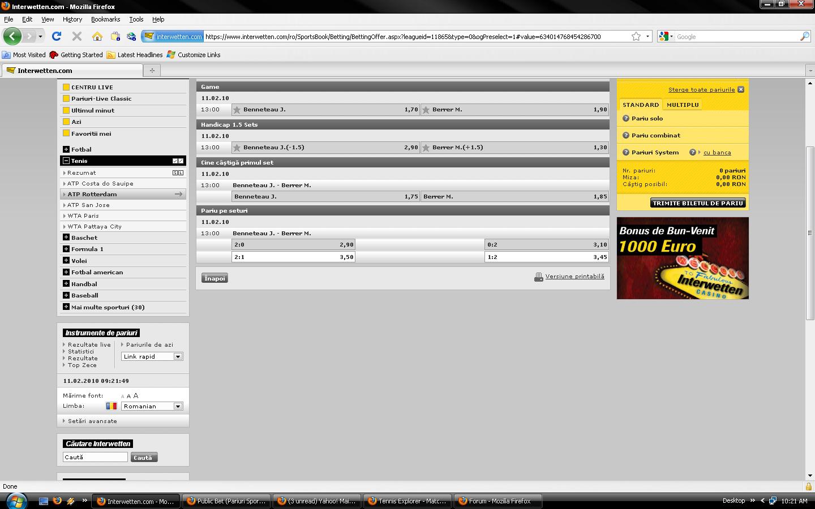Select the largest font size A
815x509 pixels.
click(136, 396)
